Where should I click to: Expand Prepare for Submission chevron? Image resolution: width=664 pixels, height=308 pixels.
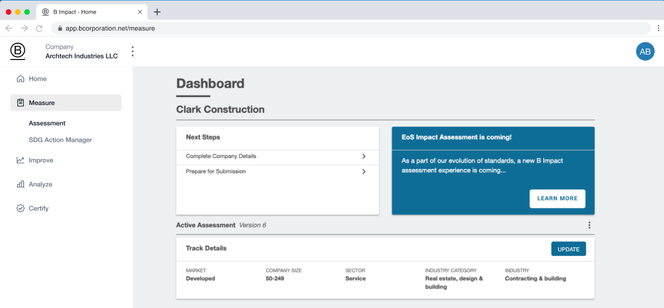click(x=364, y=172)
